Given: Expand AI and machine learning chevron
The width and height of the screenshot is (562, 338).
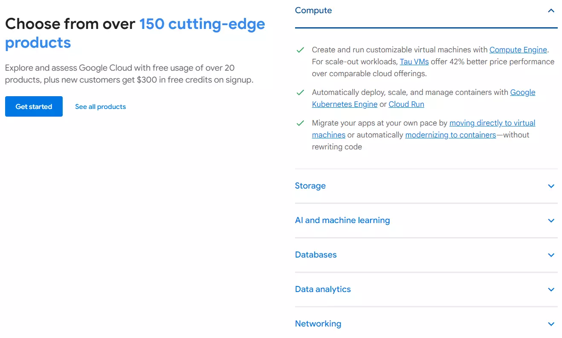Looking at the screenshot, I should (551, 221).
